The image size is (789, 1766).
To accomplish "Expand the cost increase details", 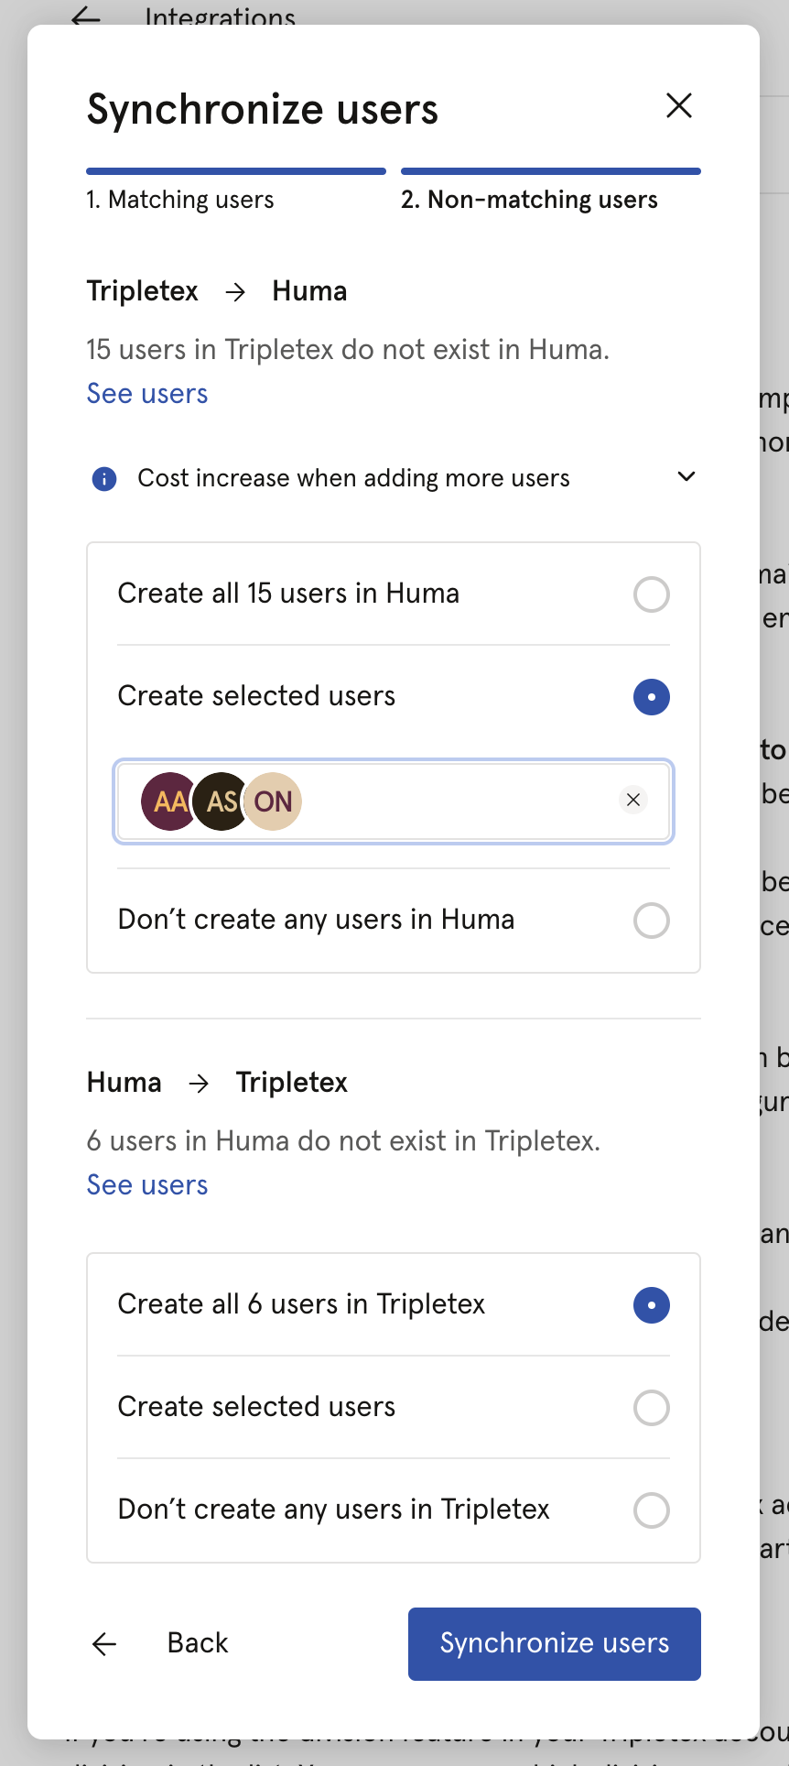I will 686,476.
